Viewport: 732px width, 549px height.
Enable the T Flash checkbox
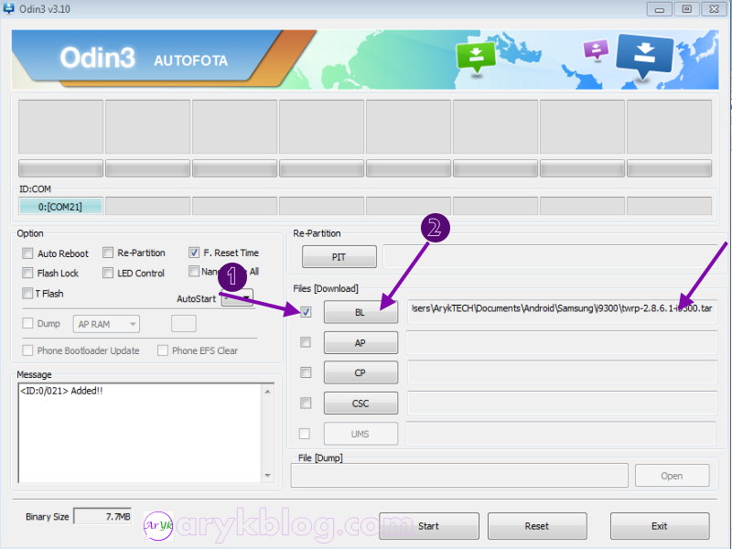27,293
